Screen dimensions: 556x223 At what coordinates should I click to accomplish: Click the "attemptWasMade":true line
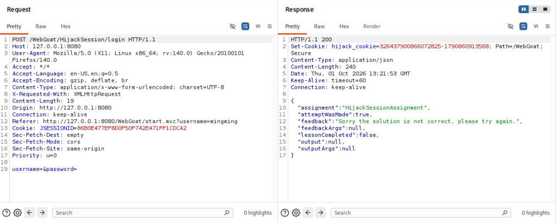coord(335,114)
